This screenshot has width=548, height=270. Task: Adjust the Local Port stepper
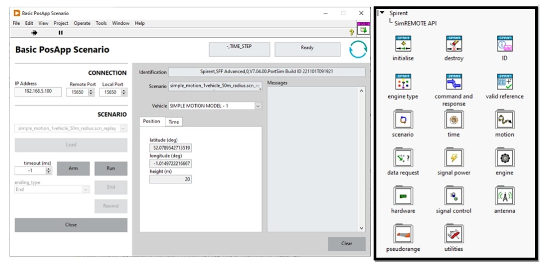coord(124,92)
